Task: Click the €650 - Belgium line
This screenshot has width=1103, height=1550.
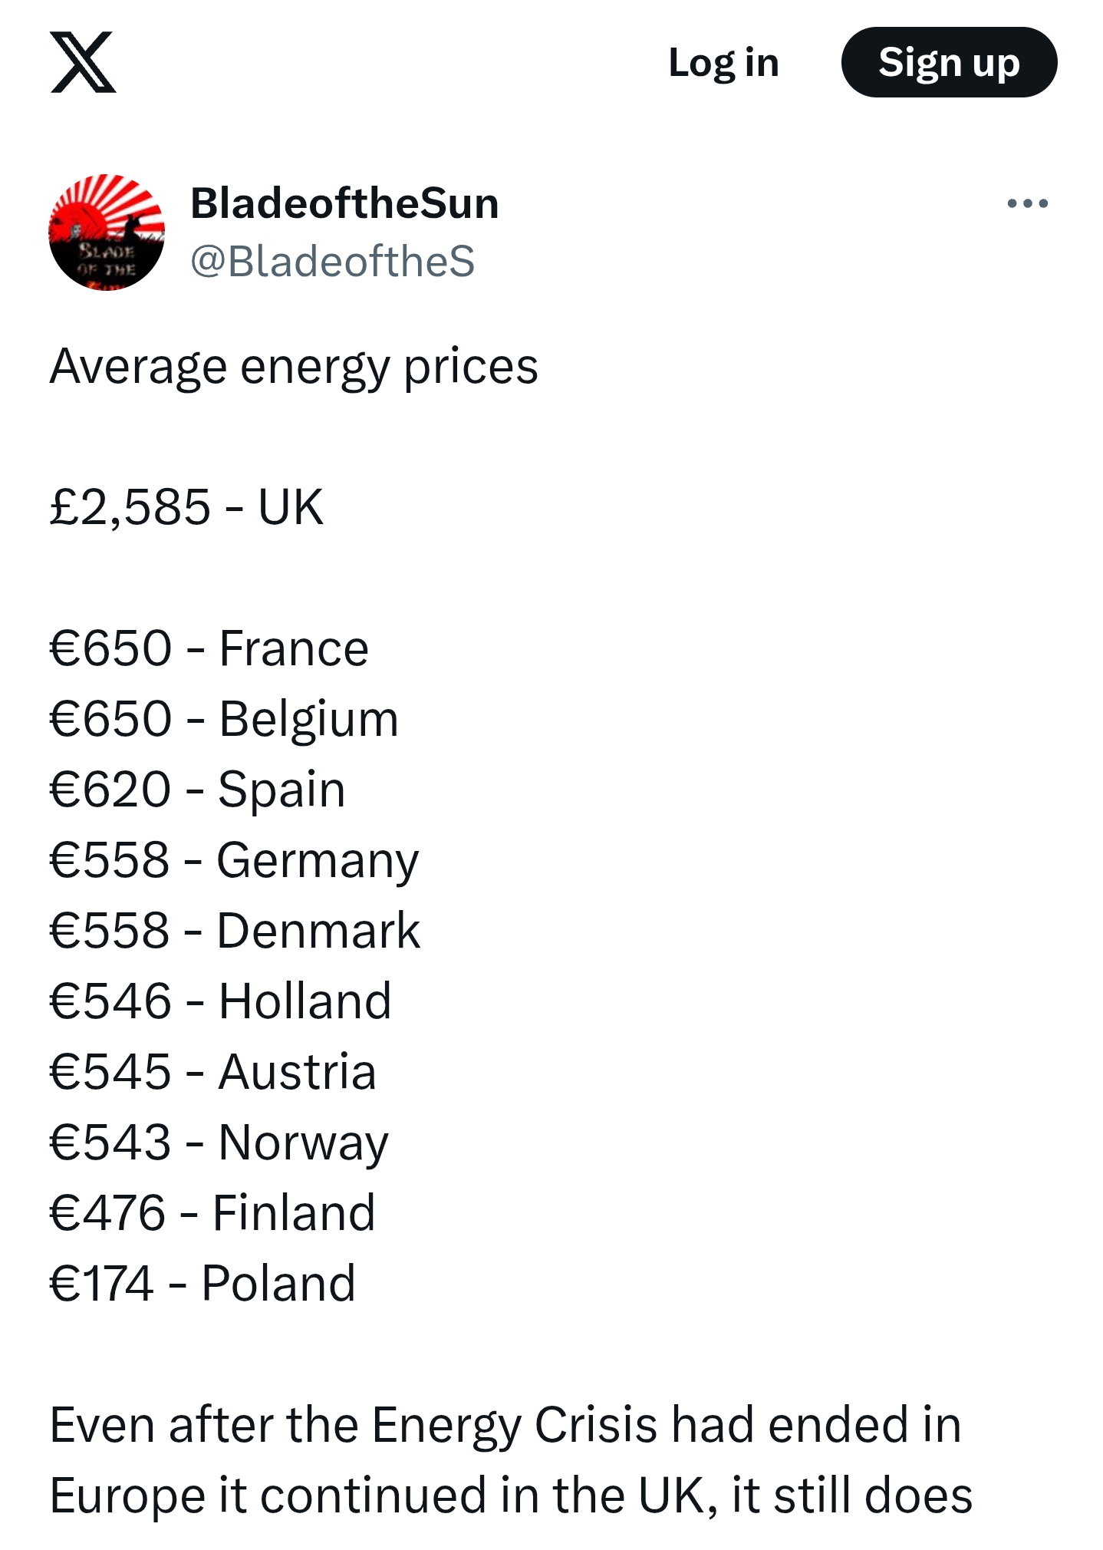Action: tap(223, 719)
